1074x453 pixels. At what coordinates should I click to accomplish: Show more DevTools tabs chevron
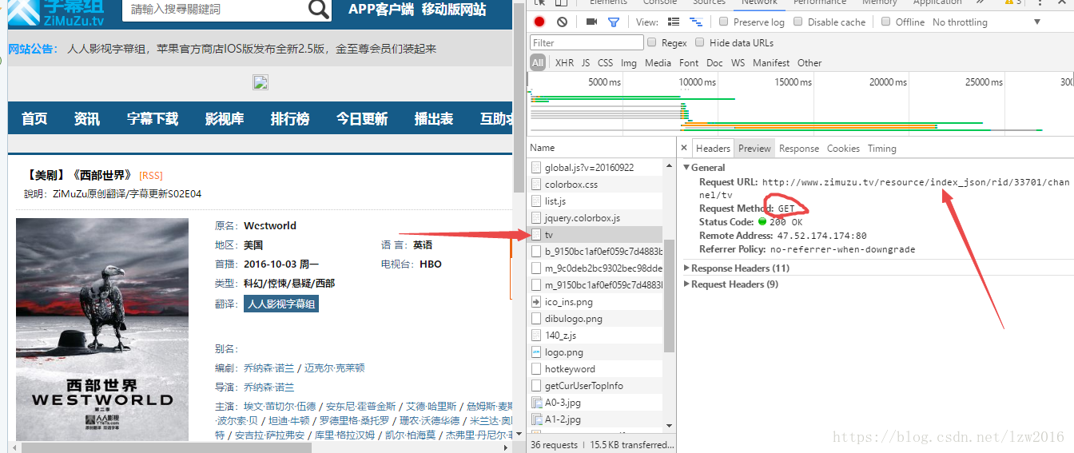click(x=981, y=2)
